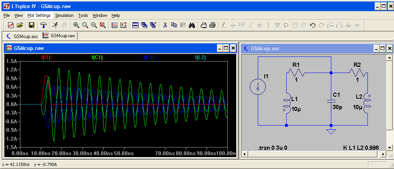Screen dimensions: 394x169
Task: Click the I(C1) green trace label
Action: [97, 58]
